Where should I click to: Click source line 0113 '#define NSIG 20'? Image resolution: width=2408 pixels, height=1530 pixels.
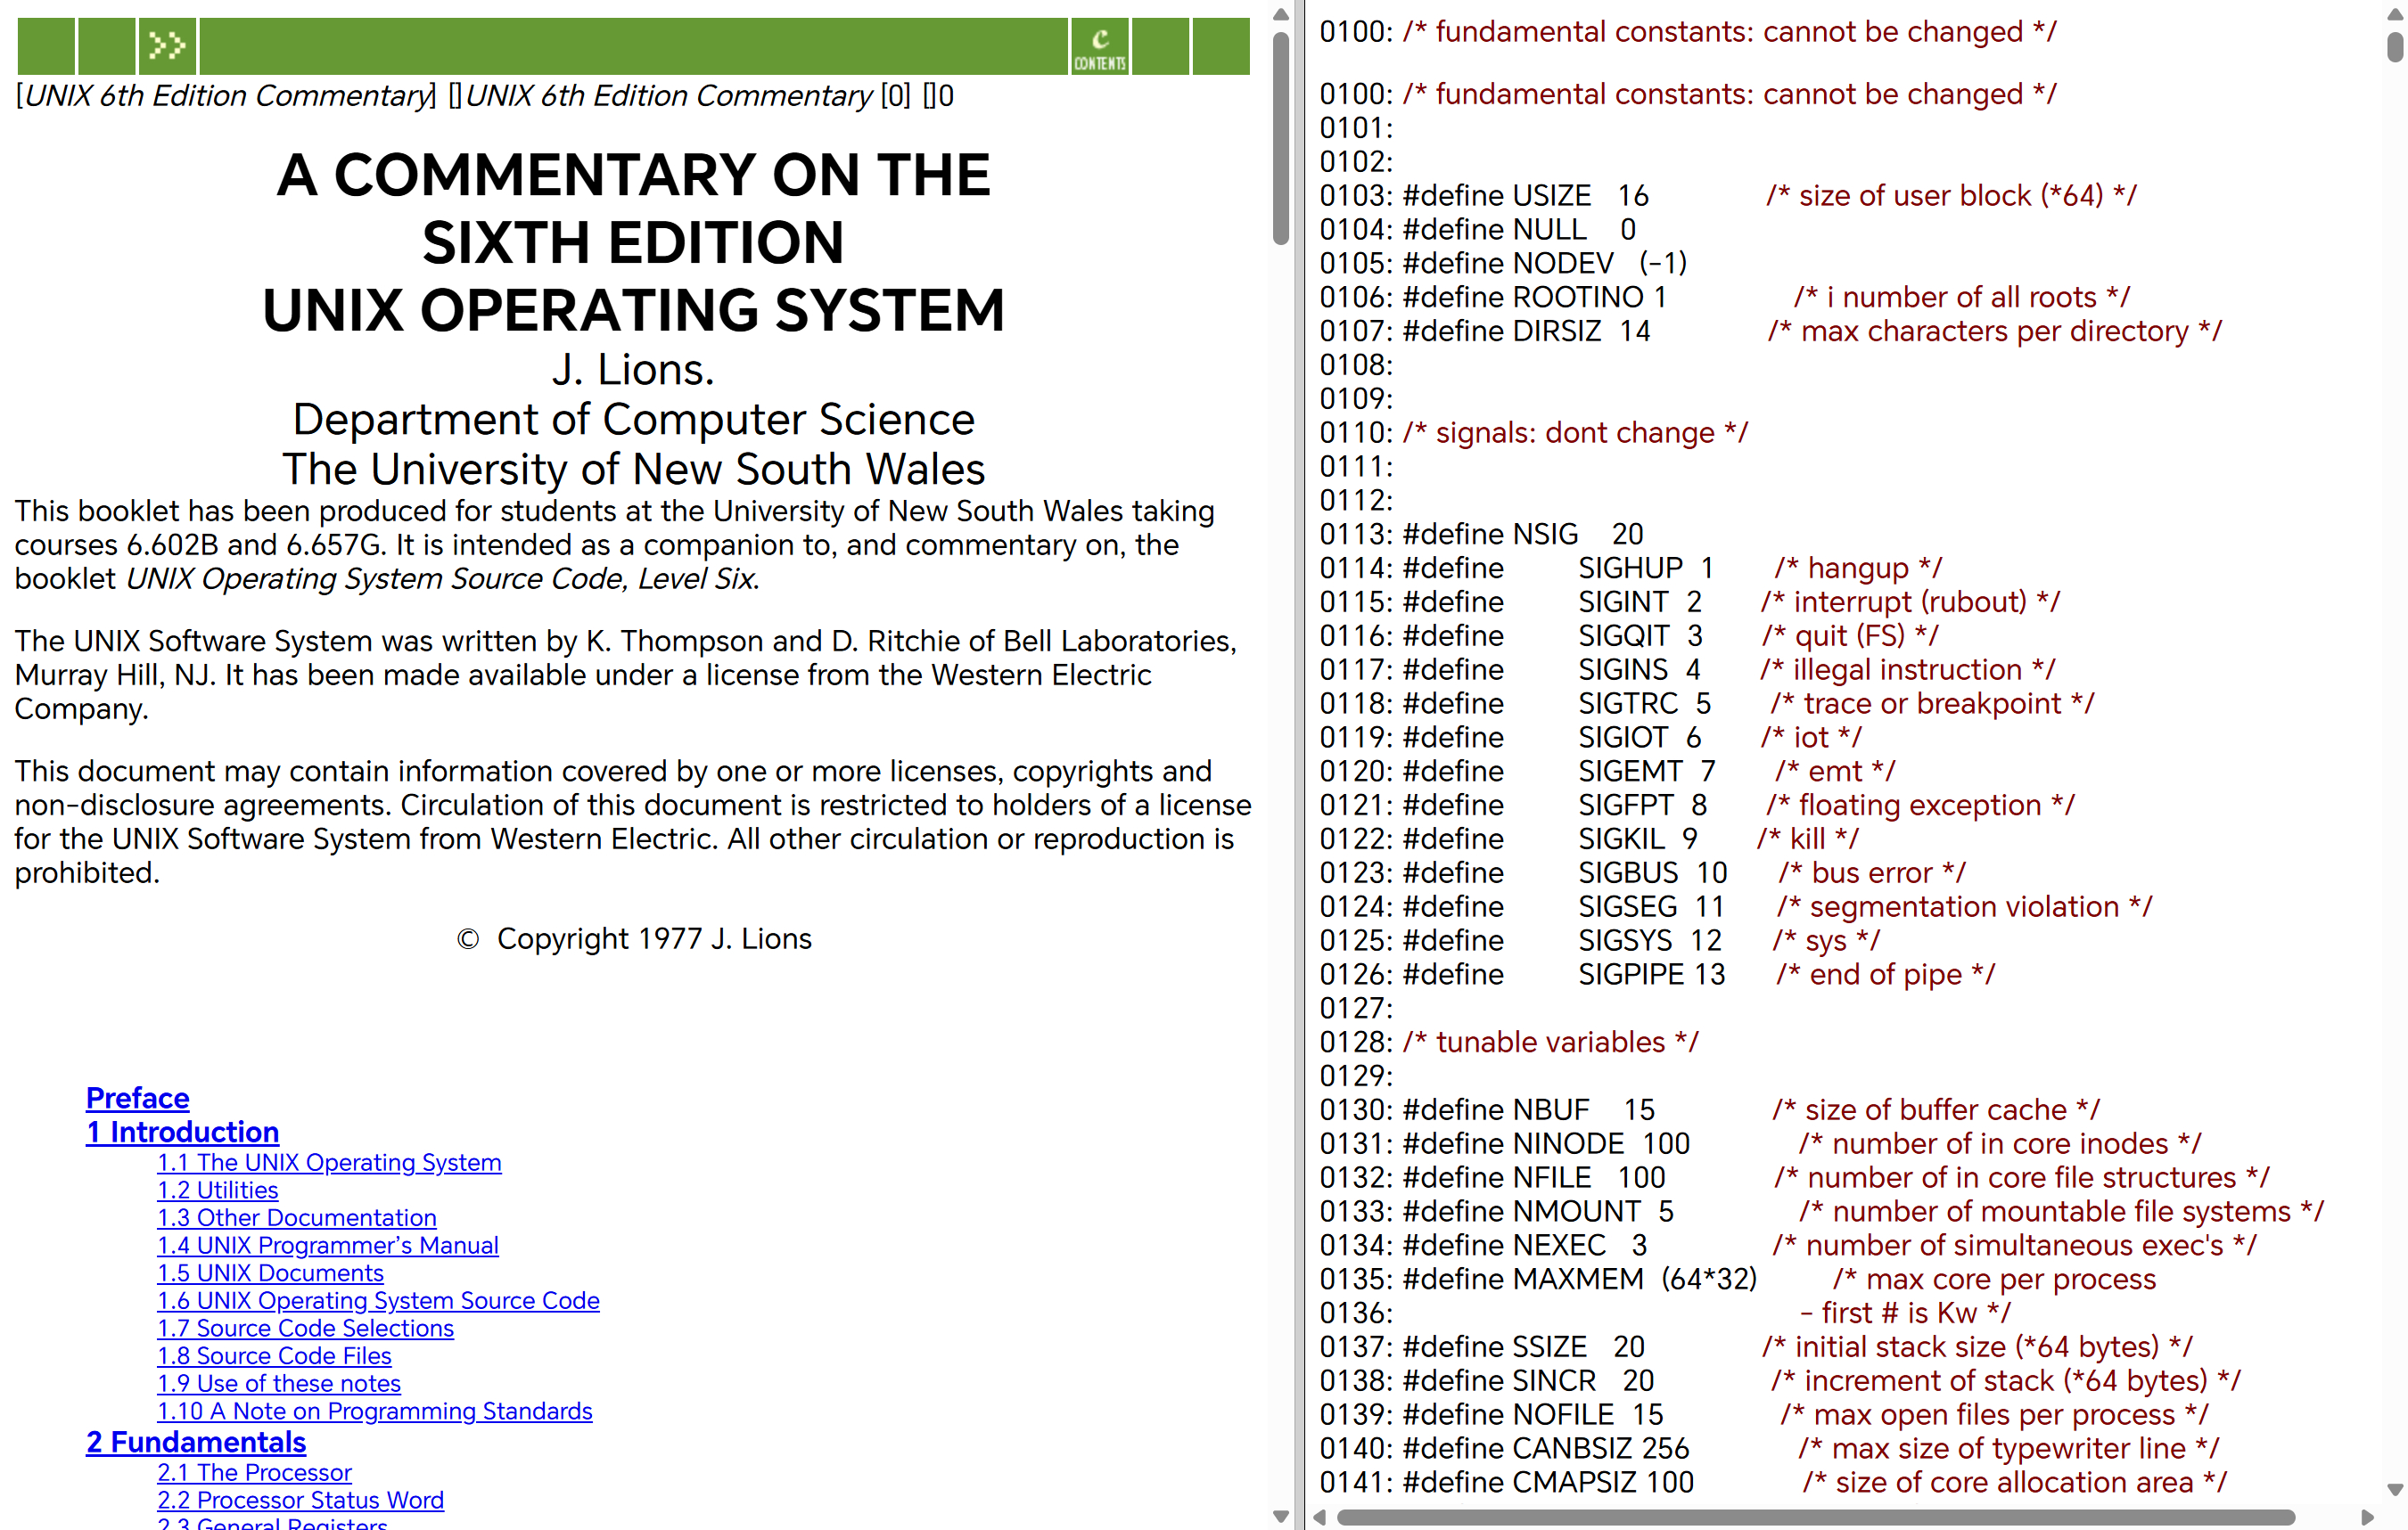1482,535
